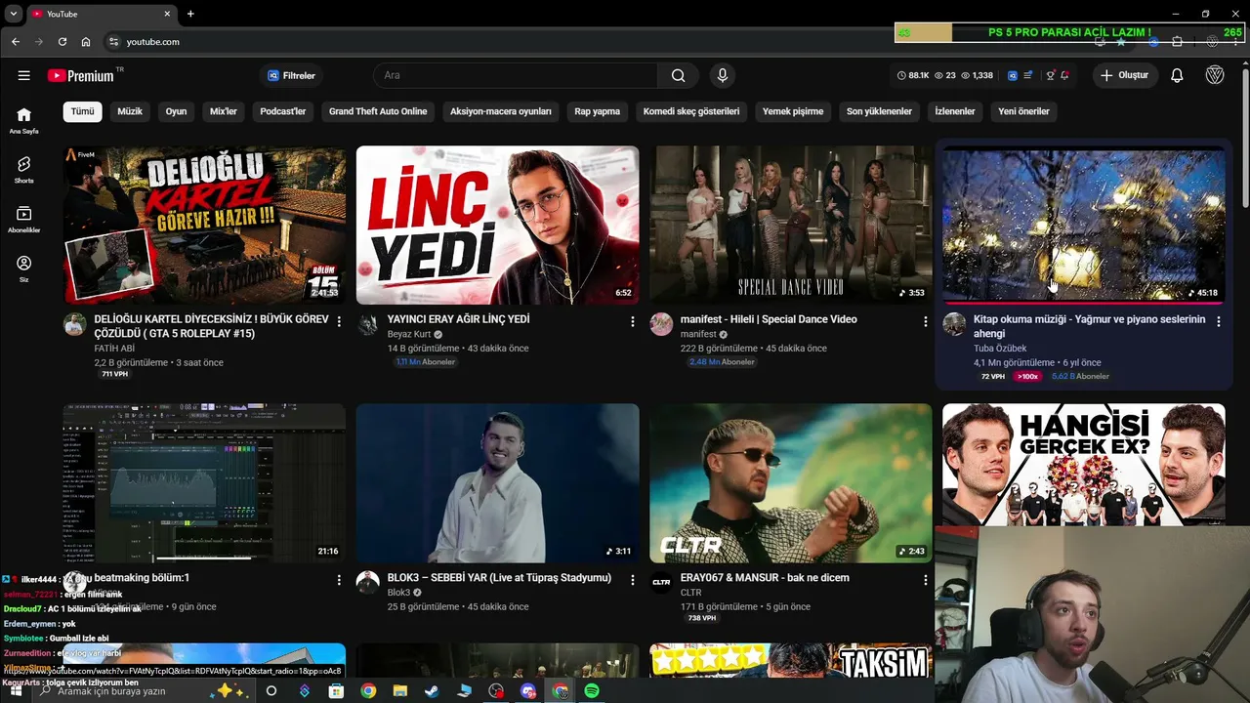This screenshot has width=1250, height=703.
Task: Open the vidIQ list icon in stats bar
Action: (x=1029, y=75)
